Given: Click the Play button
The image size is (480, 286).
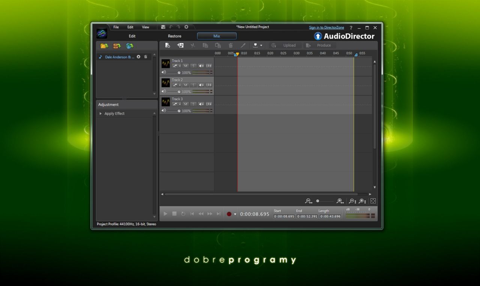Looking at the screenshot, I should tap(165, 214).
